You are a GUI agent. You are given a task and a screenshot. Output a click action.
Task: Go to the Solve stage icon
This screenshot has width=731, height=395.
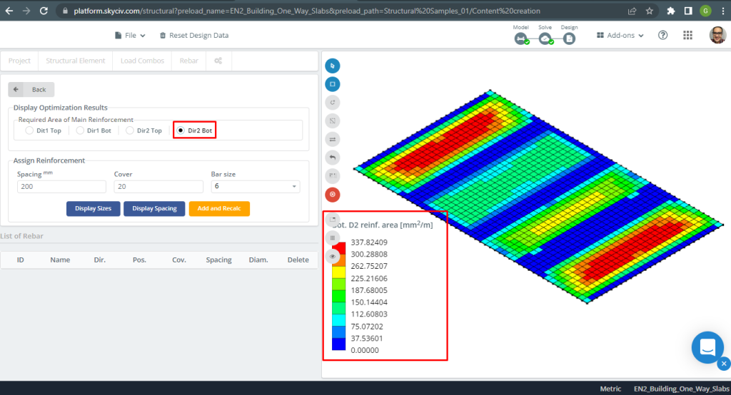(x=545, y=39)
